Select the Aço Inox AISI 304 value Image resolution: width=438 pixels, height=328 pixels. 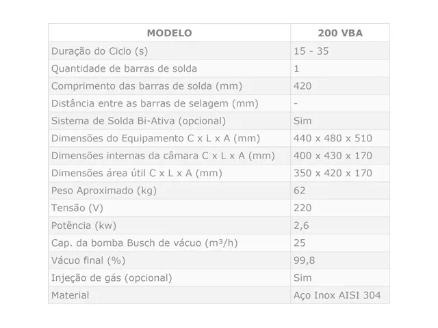point(337,295)
